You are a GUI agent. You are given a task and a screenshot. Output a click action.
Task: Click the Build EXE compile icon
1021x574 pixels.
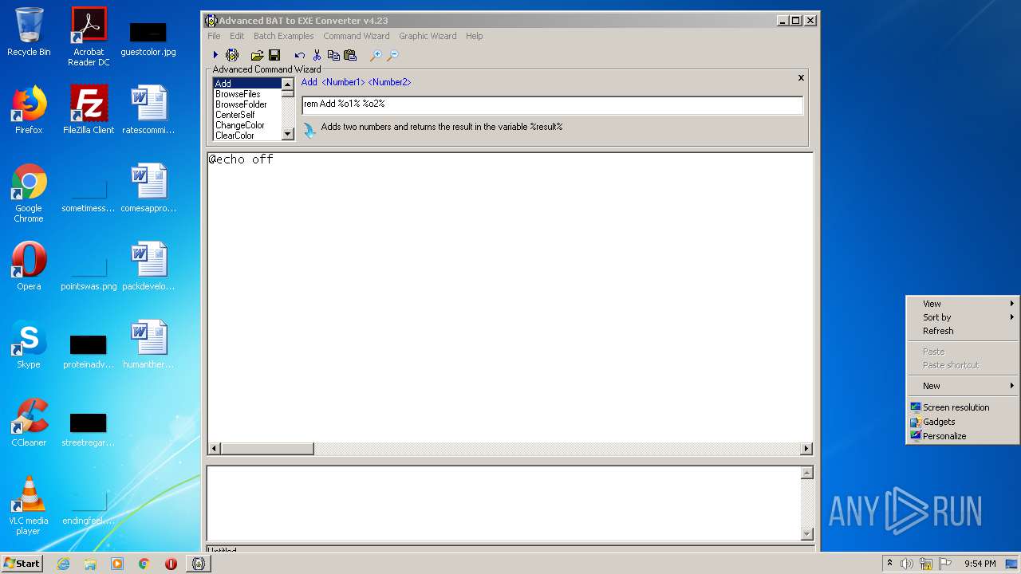pos(232,55)
